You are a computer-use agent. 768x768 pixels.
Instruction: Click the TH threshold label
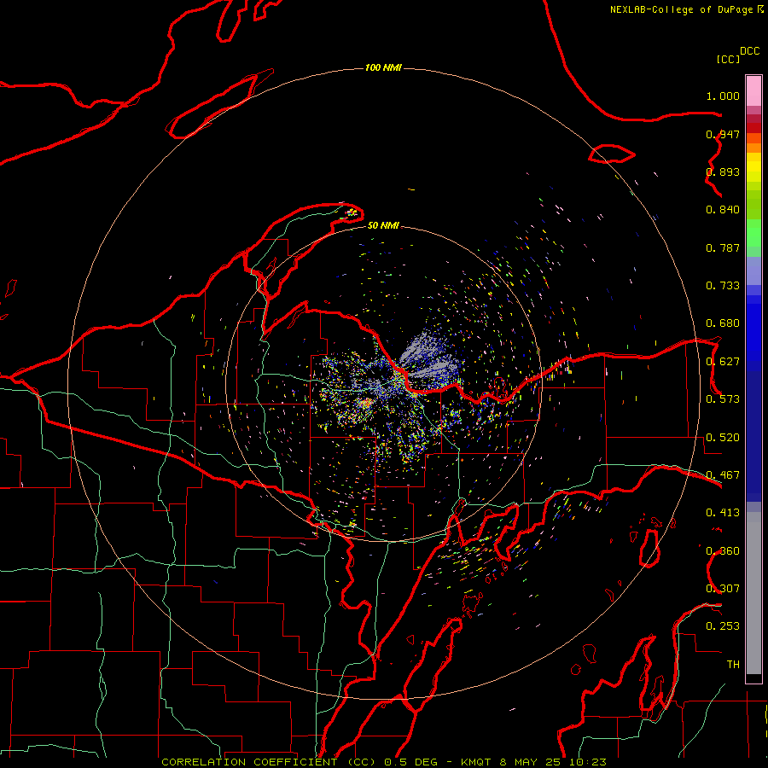733,665
